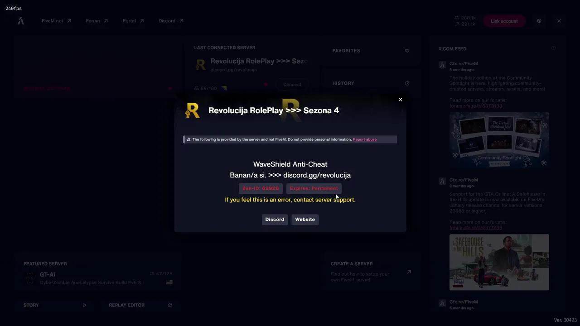Image resolution: width=580 pixels, height=326 pixels.
Task: Click the Ban-ID: 62928 badge
Action: 261,188
